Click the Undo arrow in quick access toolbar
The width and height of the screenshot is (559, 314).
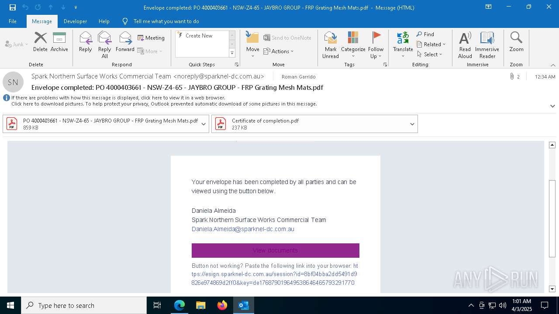[25, 7]
